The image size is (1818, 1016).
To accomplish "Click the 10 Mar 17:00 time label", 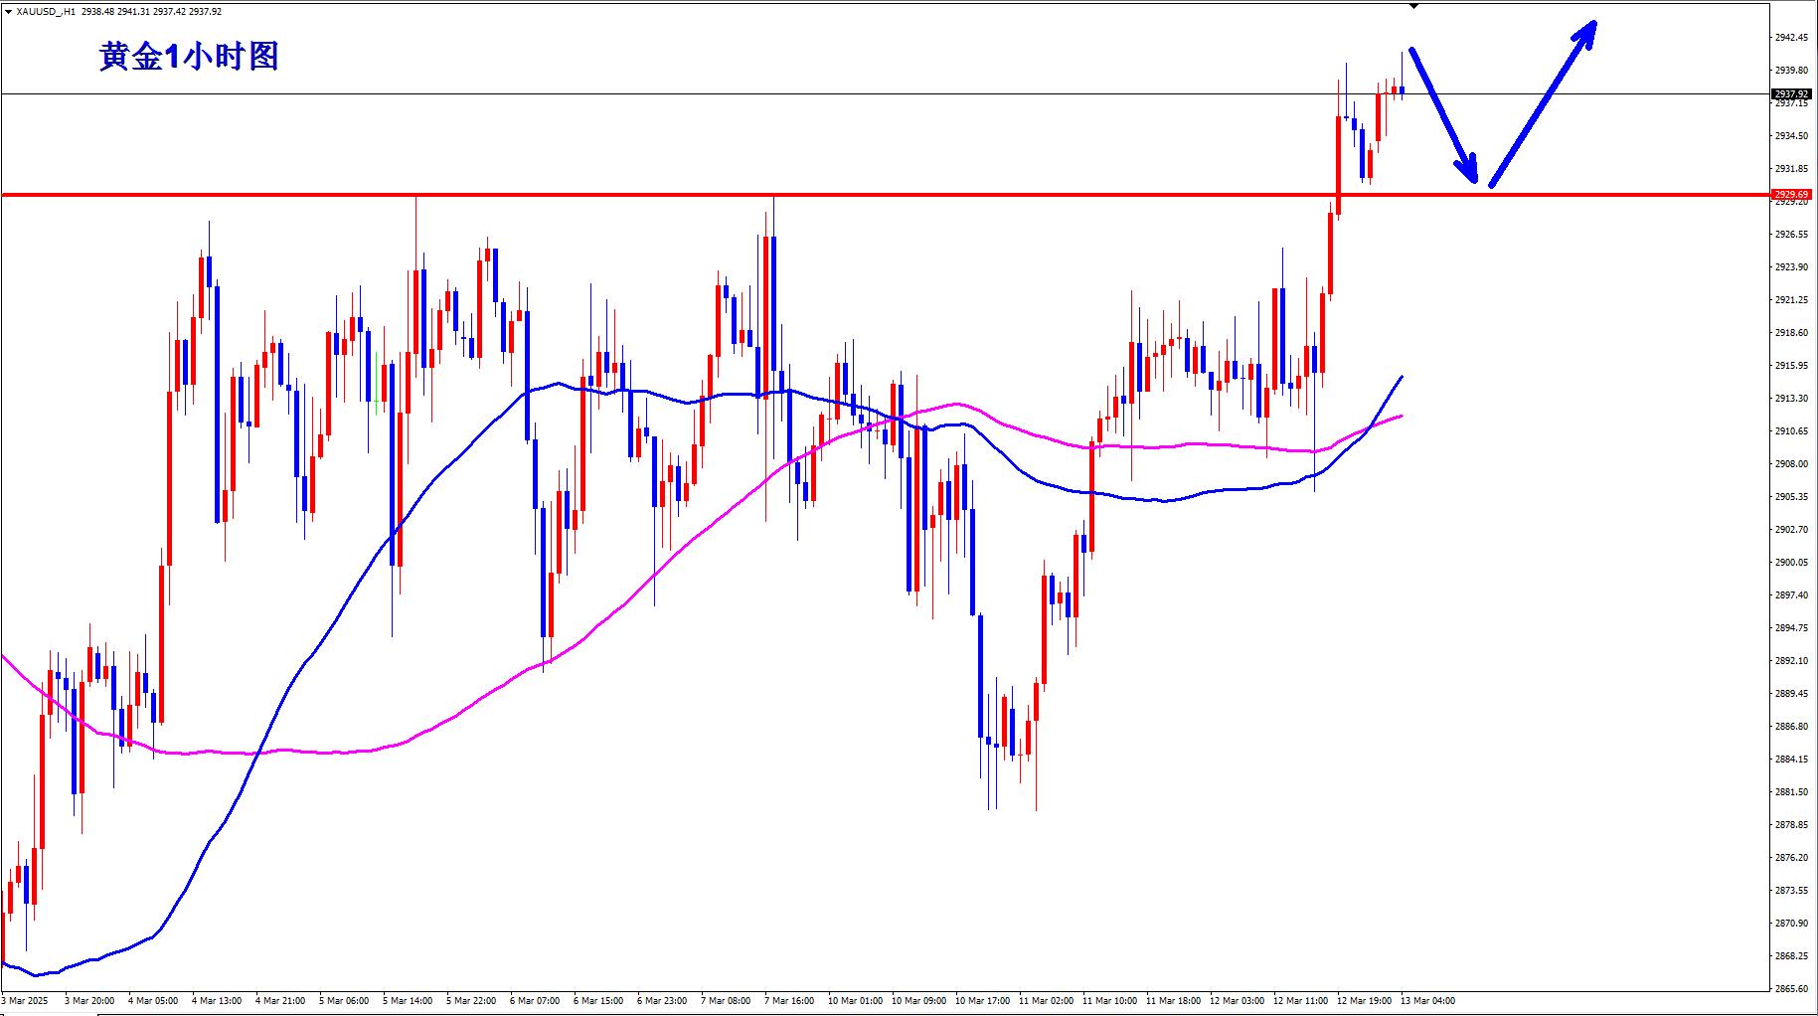I will [982, 1001].
